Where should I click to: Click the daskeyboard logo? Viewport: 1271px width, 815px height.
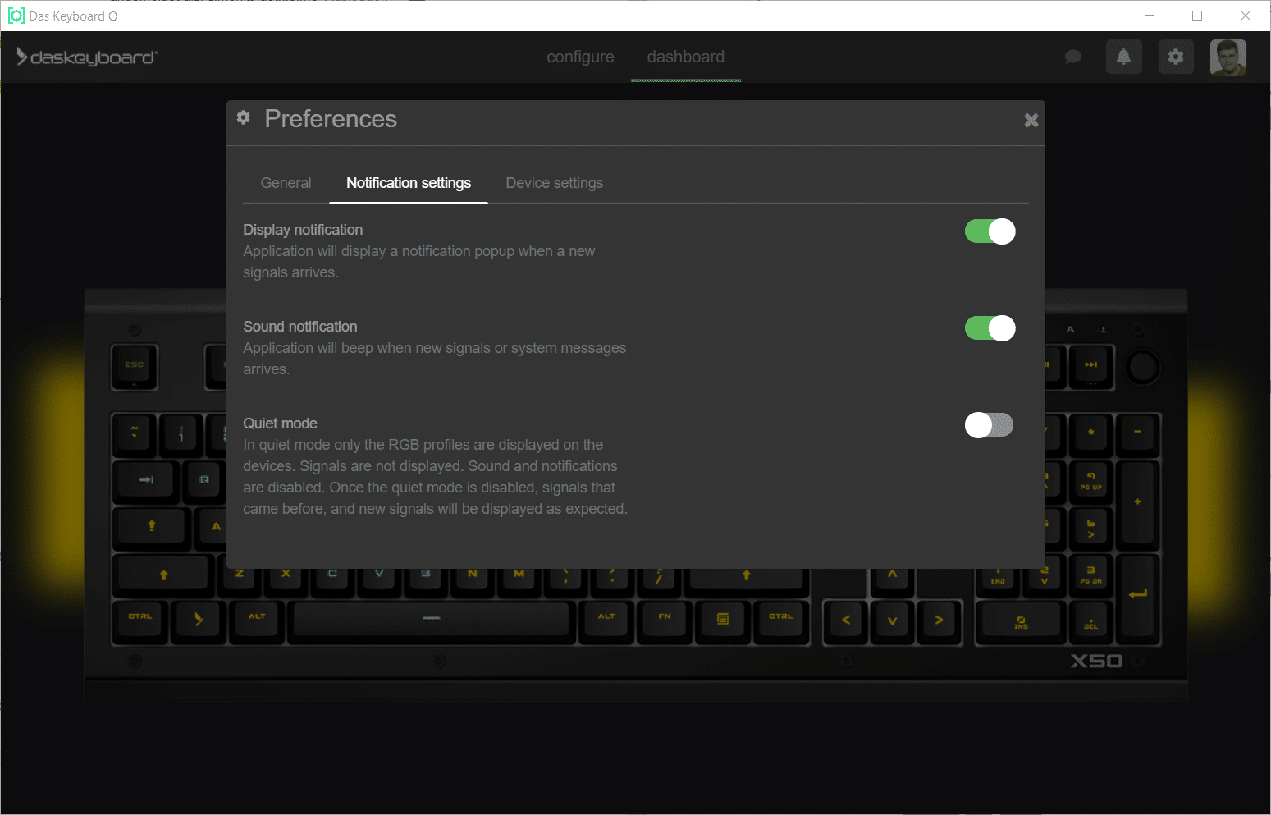[x=88, y=57]
